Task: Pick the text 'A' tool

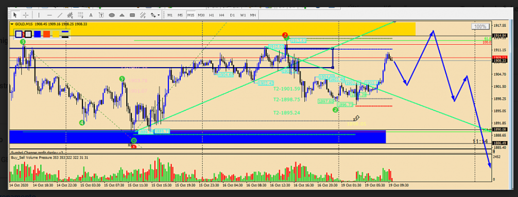Action: pos(91,15)
